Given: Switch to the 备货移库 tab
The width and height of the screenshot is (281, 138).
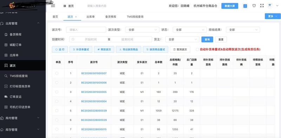Looking at the screenshot, I should [x=111, y=17].
